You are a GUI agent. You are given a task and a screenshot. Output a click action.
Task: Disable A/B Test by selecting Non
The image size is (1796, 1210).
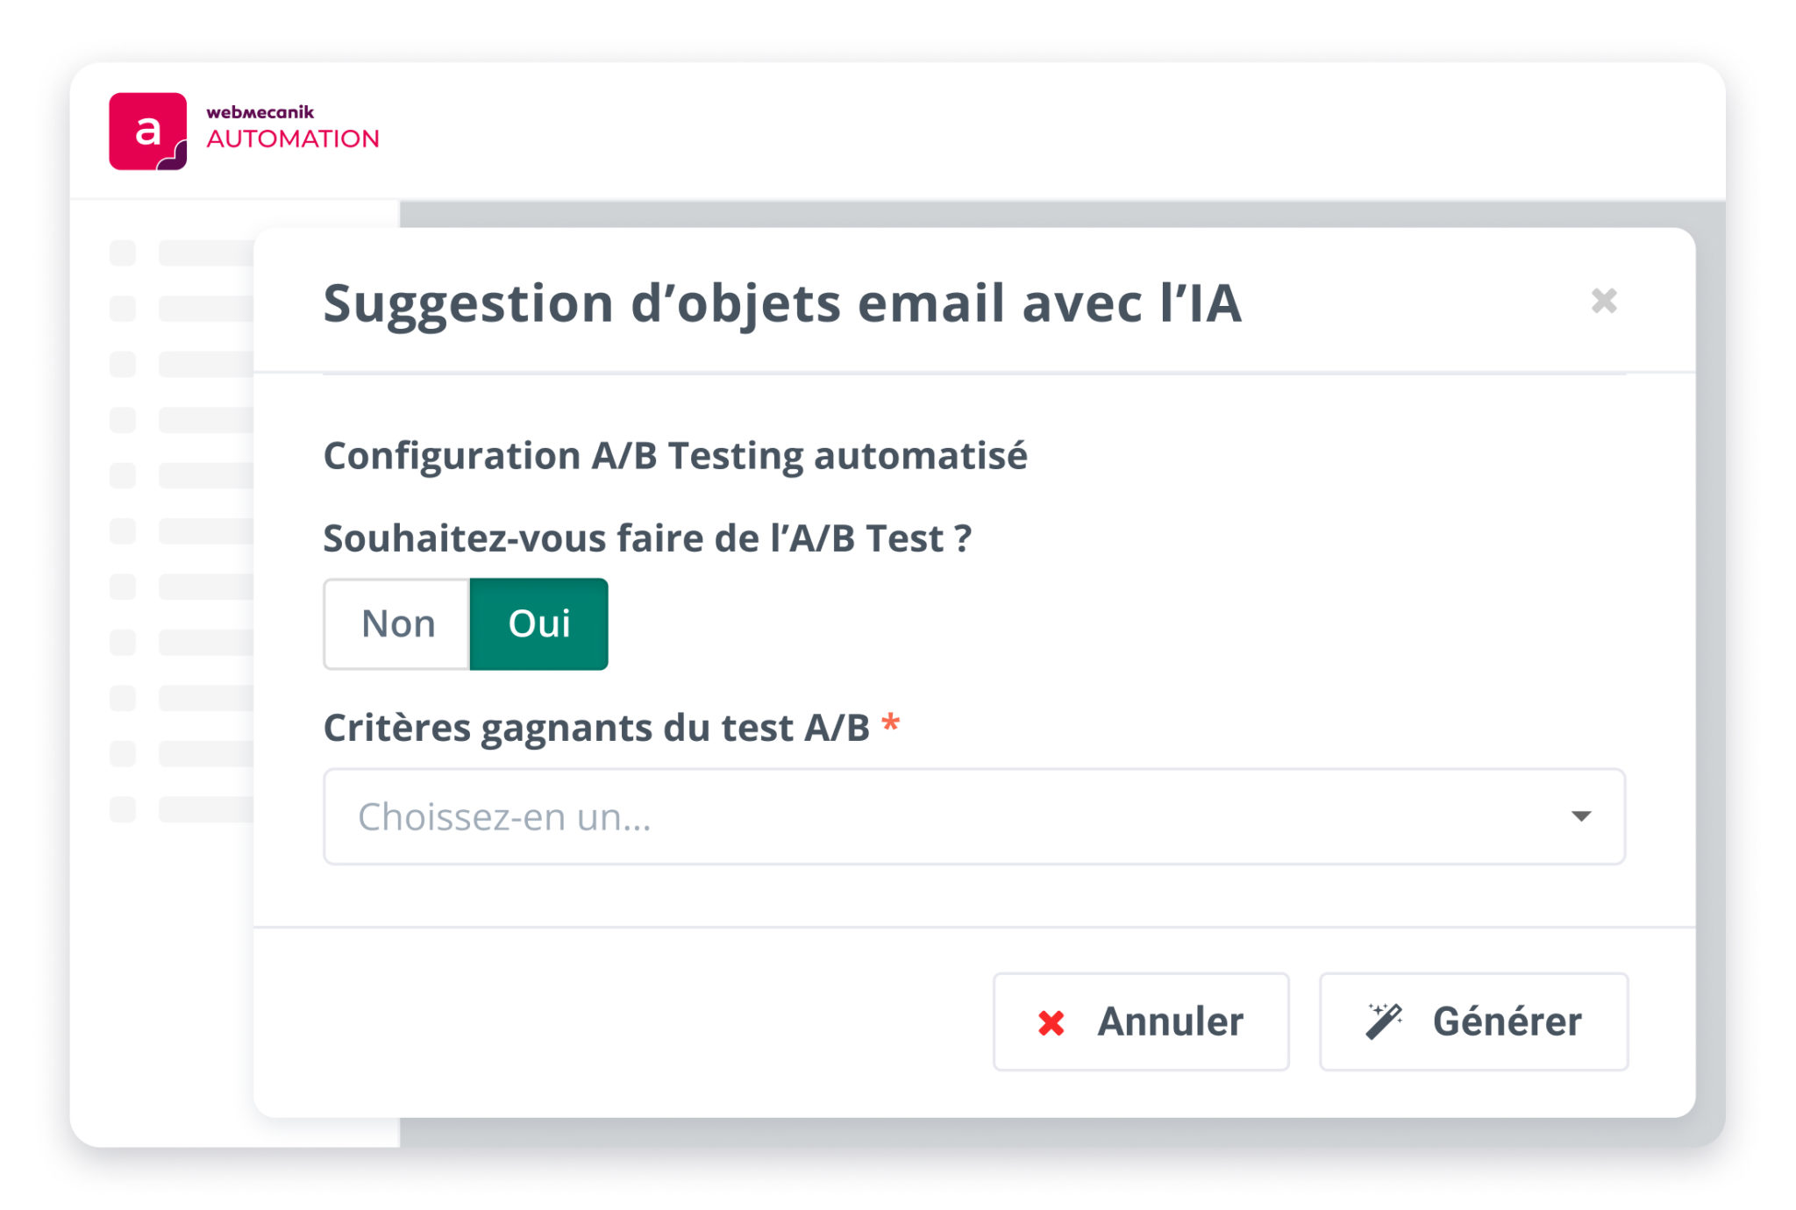tap(396, 623)
